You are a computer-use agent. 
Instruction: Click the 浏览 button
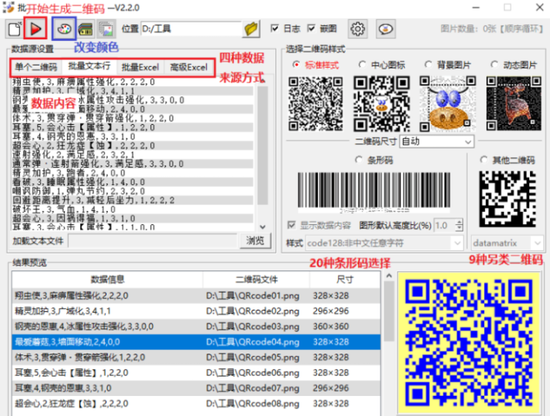(x=255, y=241)
